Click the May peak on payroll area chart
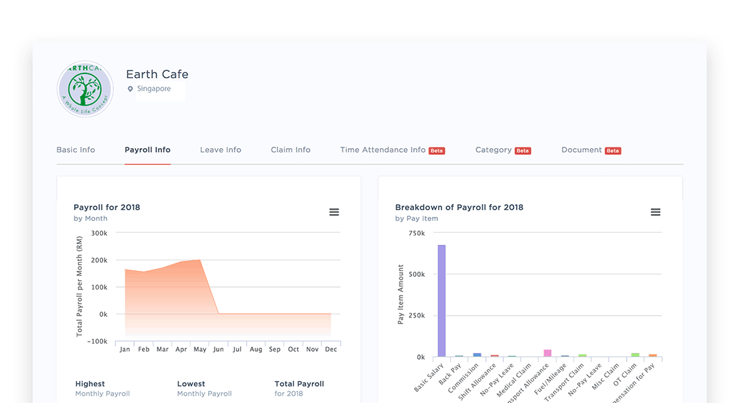Image resolution: width=740 pixels, height=403 pixels. coord(199,260)
